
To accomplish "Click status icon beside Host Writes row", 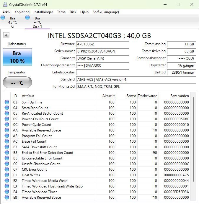I will (7, 175).
